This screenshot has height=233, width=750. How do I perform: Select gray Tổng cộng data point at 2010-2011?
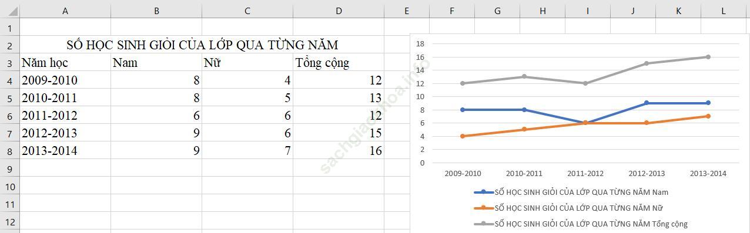(x=524, y=76)
